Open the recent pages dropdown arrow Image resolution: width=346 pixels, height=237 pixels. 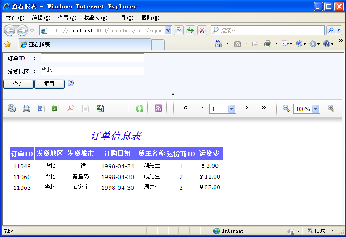click(32, 31)
